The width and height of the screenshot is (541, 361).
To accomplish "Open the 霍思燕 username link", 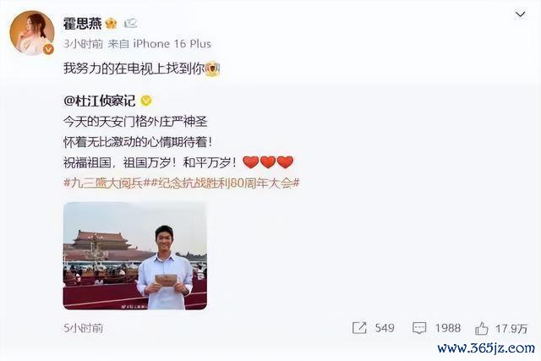I will tap(83, 24).
